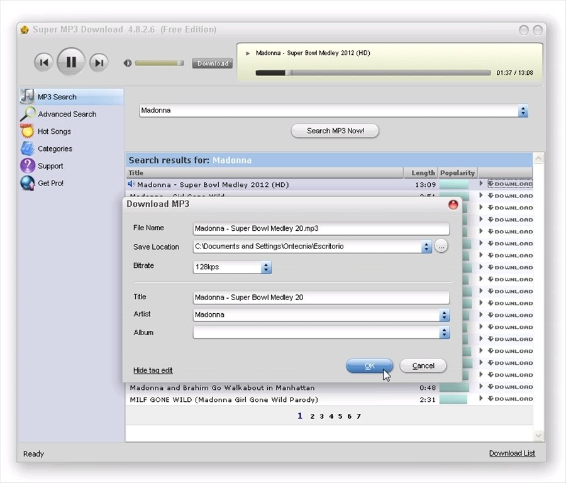
Task: Sort results by the Length column
Action: (421, 173)
